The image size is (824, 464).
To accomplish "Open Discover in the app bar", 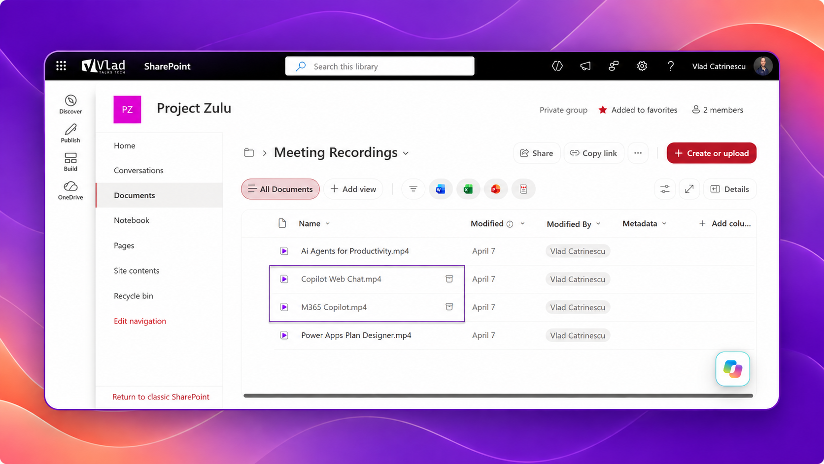I will [x=70, y=105].
